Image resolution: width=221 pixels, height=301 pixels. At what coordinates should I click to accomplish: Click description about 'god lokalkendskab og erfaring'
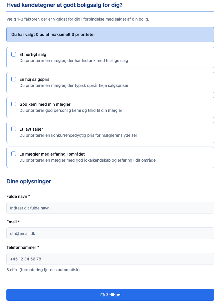[87, 160]
